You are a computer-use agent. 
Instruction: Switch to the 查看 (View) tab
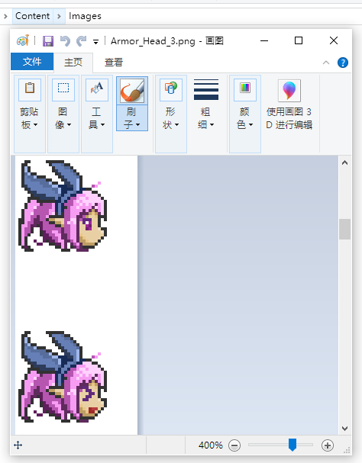click(x=114, y=63)
